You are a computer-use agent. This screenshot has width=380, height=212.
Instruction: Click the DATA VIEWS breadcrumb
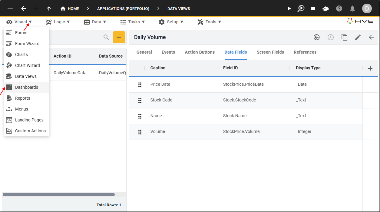tap(179, 8)
